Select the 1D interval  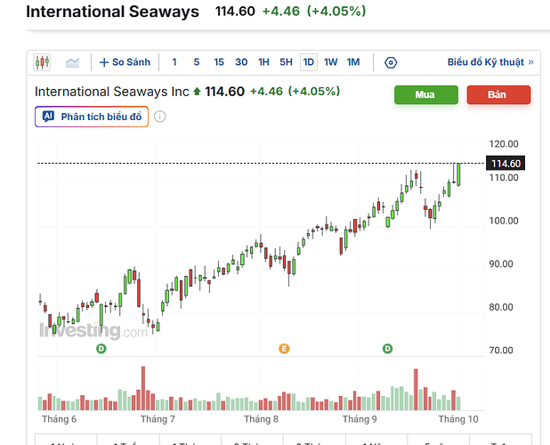click(x=309, y=62)
